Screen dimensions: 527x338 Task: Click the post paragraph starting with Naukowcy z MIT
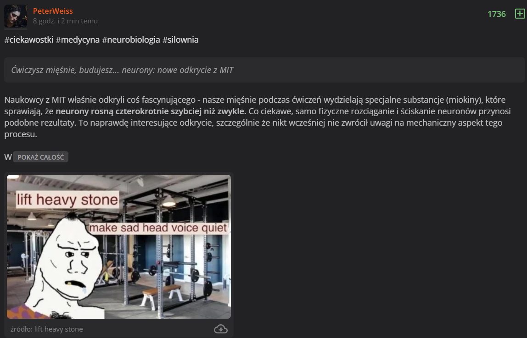coord(258,117)
